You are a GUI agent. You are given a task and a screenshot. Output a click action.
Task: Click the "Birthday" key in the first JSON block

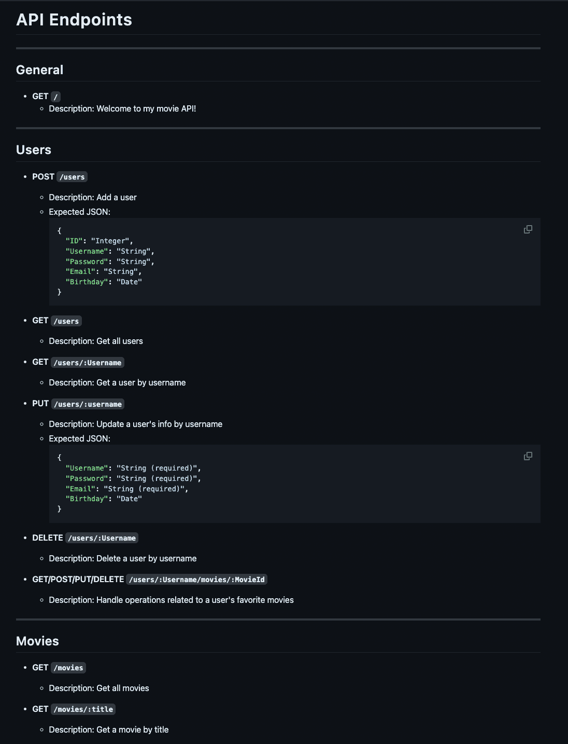point(87,282)
